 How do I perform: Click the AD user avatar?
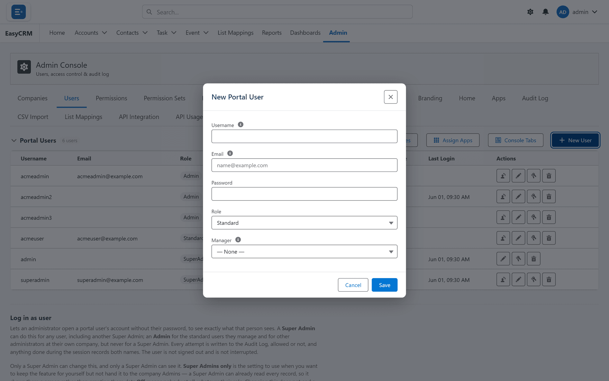563,12
